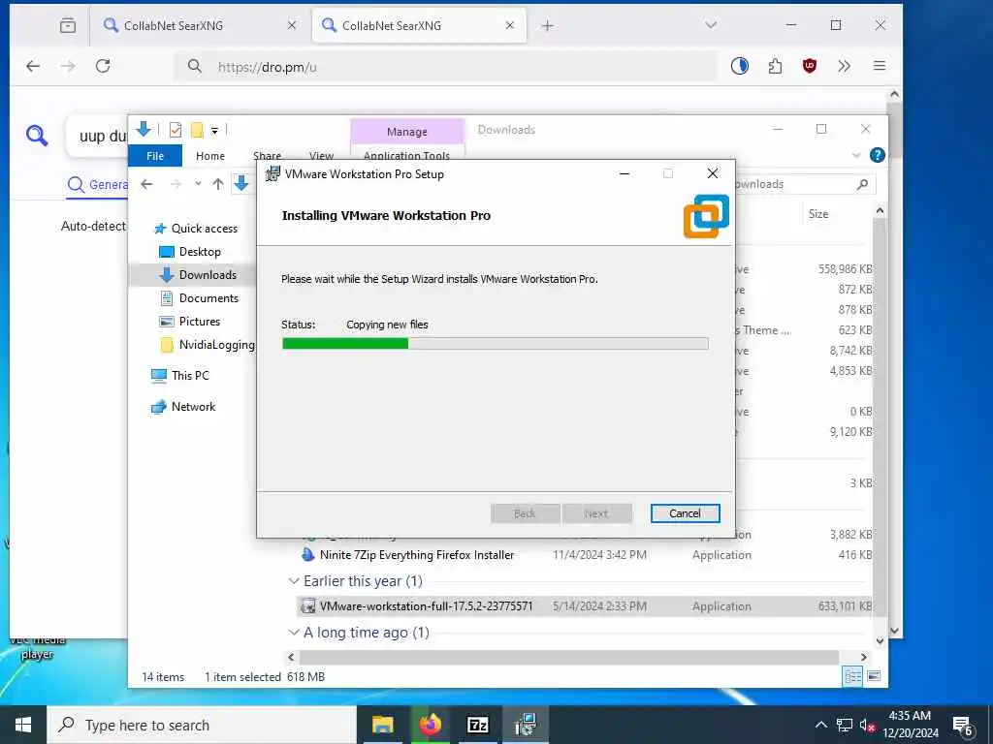Collapse the 'Earlier this year' group
The height and width of the screenshot is (744, 993).
click(293, 581)
